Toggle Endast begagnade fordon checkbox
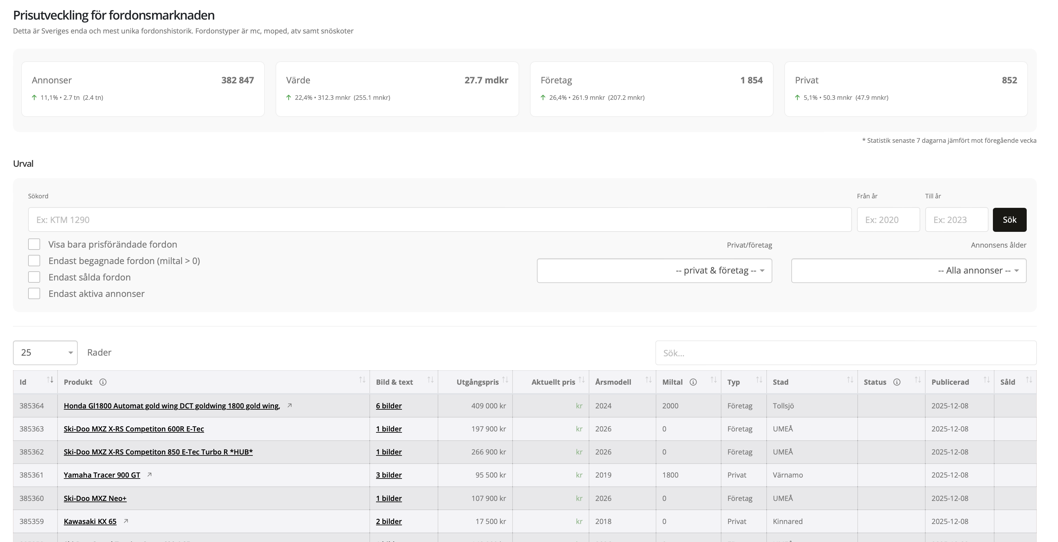 [34, 261]
